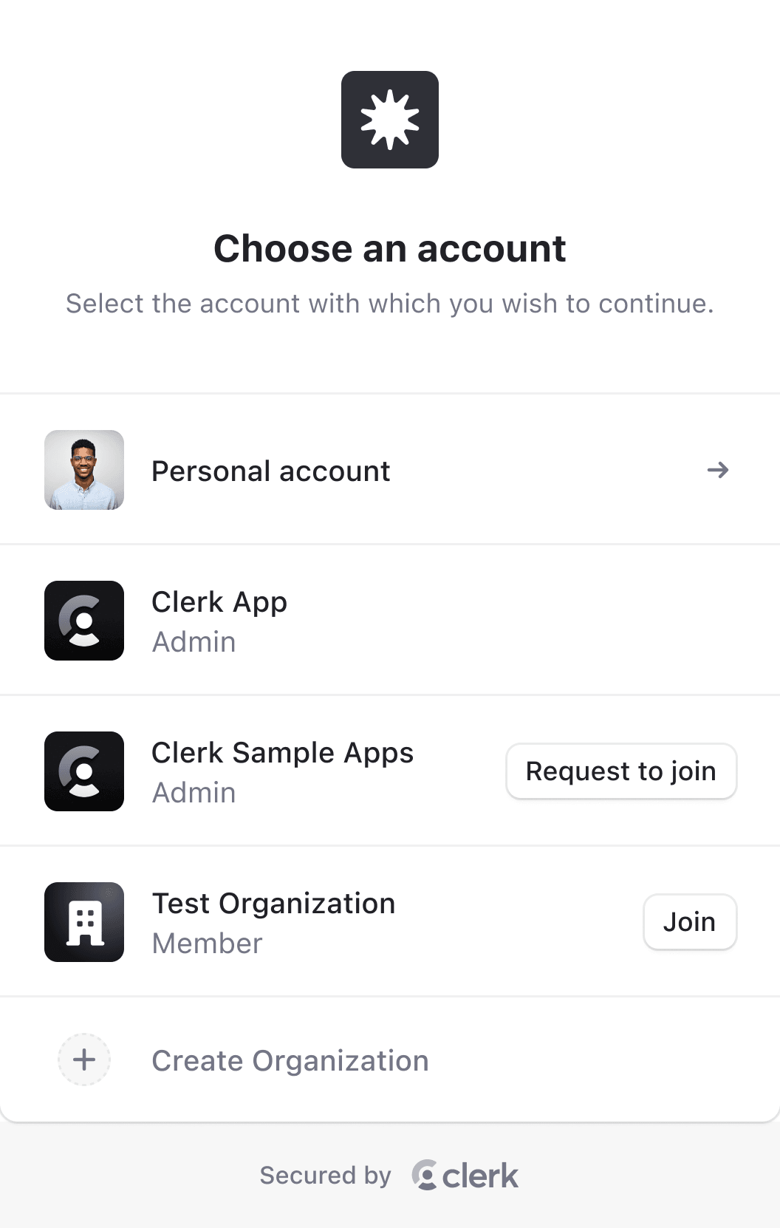This screenshot has height=1228, width=780.
Task: Click the Admin role under Clerk App
Action: [194, 642]
